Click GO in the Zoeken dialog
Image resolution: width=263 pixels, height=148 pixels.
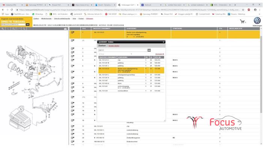click(x=149, y=50)
